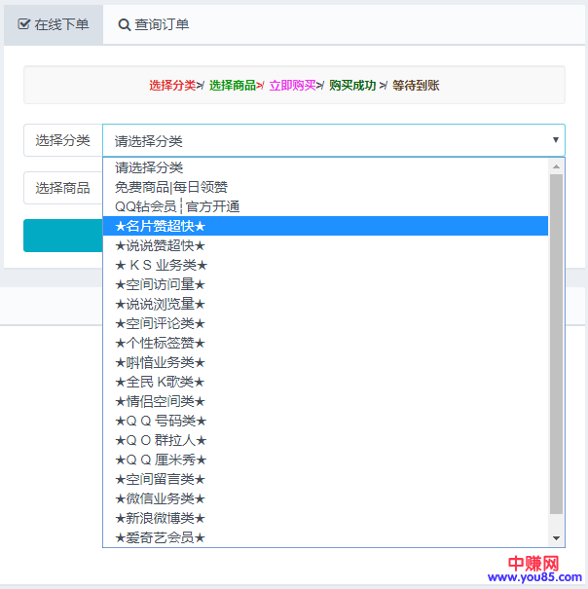Choose ★微信业务类★ option

click(x=160, y=498)
